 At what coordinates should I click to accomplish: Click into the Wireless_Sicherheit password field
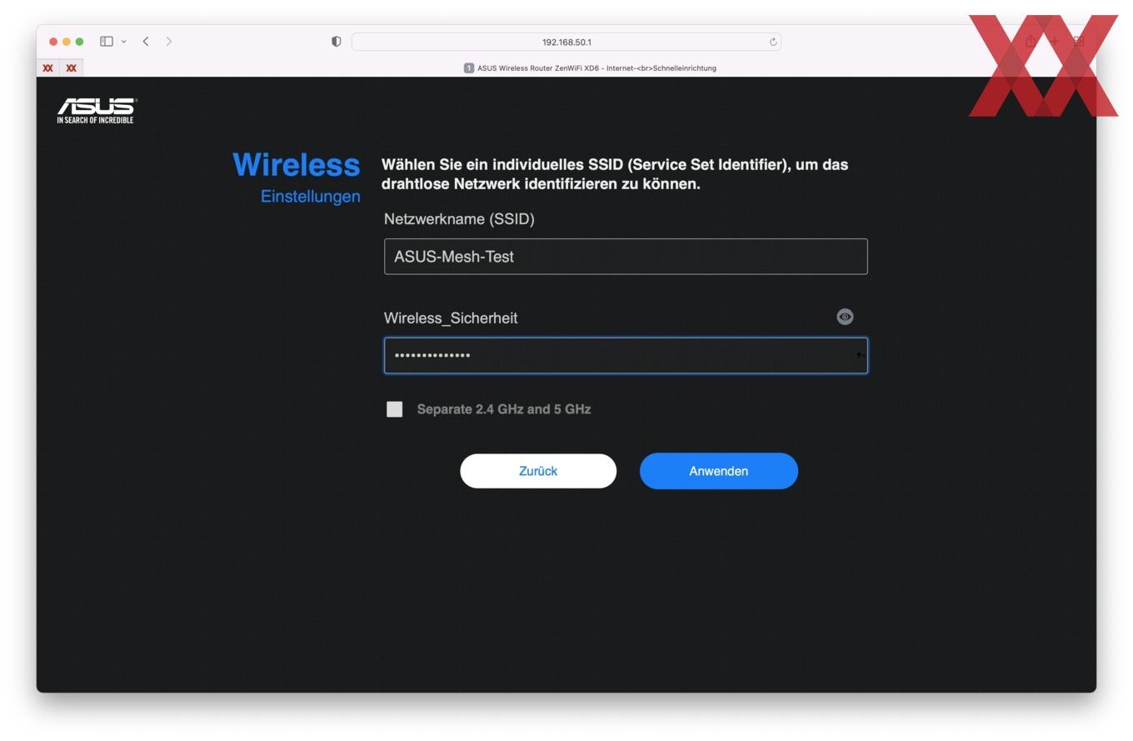point(626,356)
